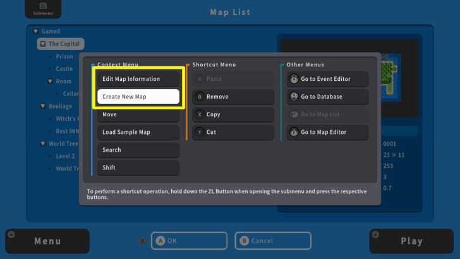Open Go to Map Editor

coord(328,132)
